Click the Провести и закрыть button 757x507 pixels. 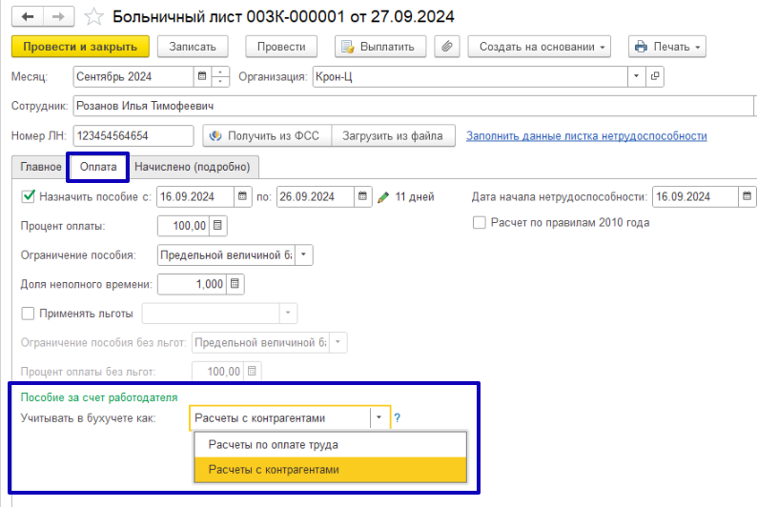[80, 47]
